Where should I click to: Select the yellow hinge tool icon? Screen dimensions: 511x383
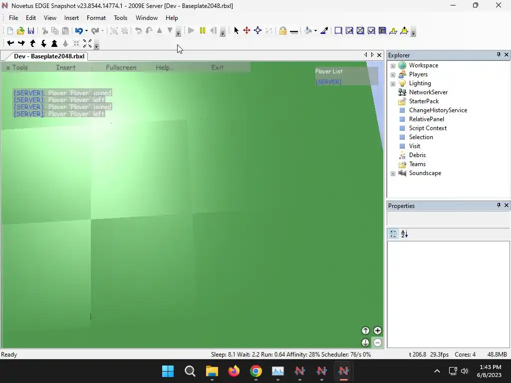click(393, 30)
